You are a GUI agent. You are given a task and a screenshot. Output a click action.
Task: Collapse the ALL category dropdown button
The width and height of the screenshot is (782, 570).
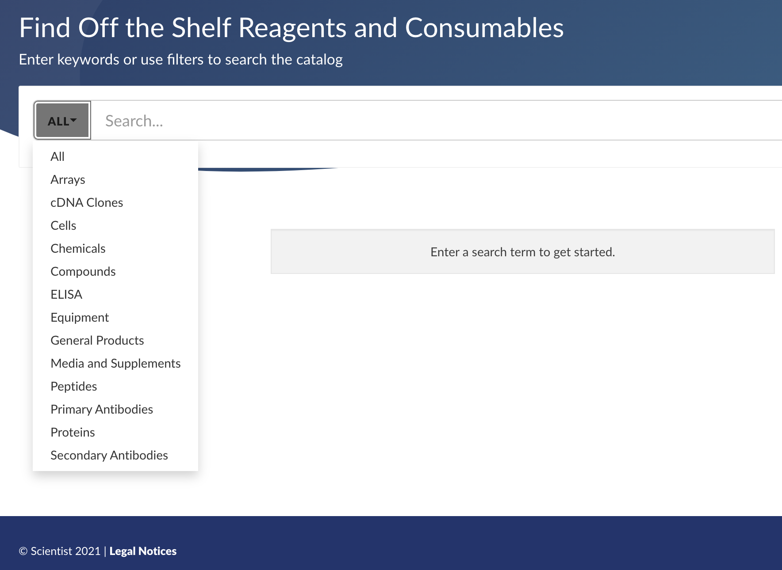click(62, 121)
